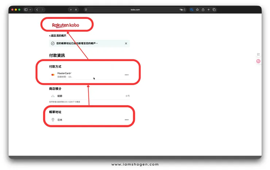
Task: Click the card expiry 到期時間 text
Action: click(x=65, y=77)
